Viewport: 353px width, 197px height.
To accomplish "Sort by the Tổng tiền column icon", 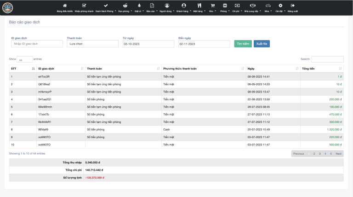I will 340,69.
